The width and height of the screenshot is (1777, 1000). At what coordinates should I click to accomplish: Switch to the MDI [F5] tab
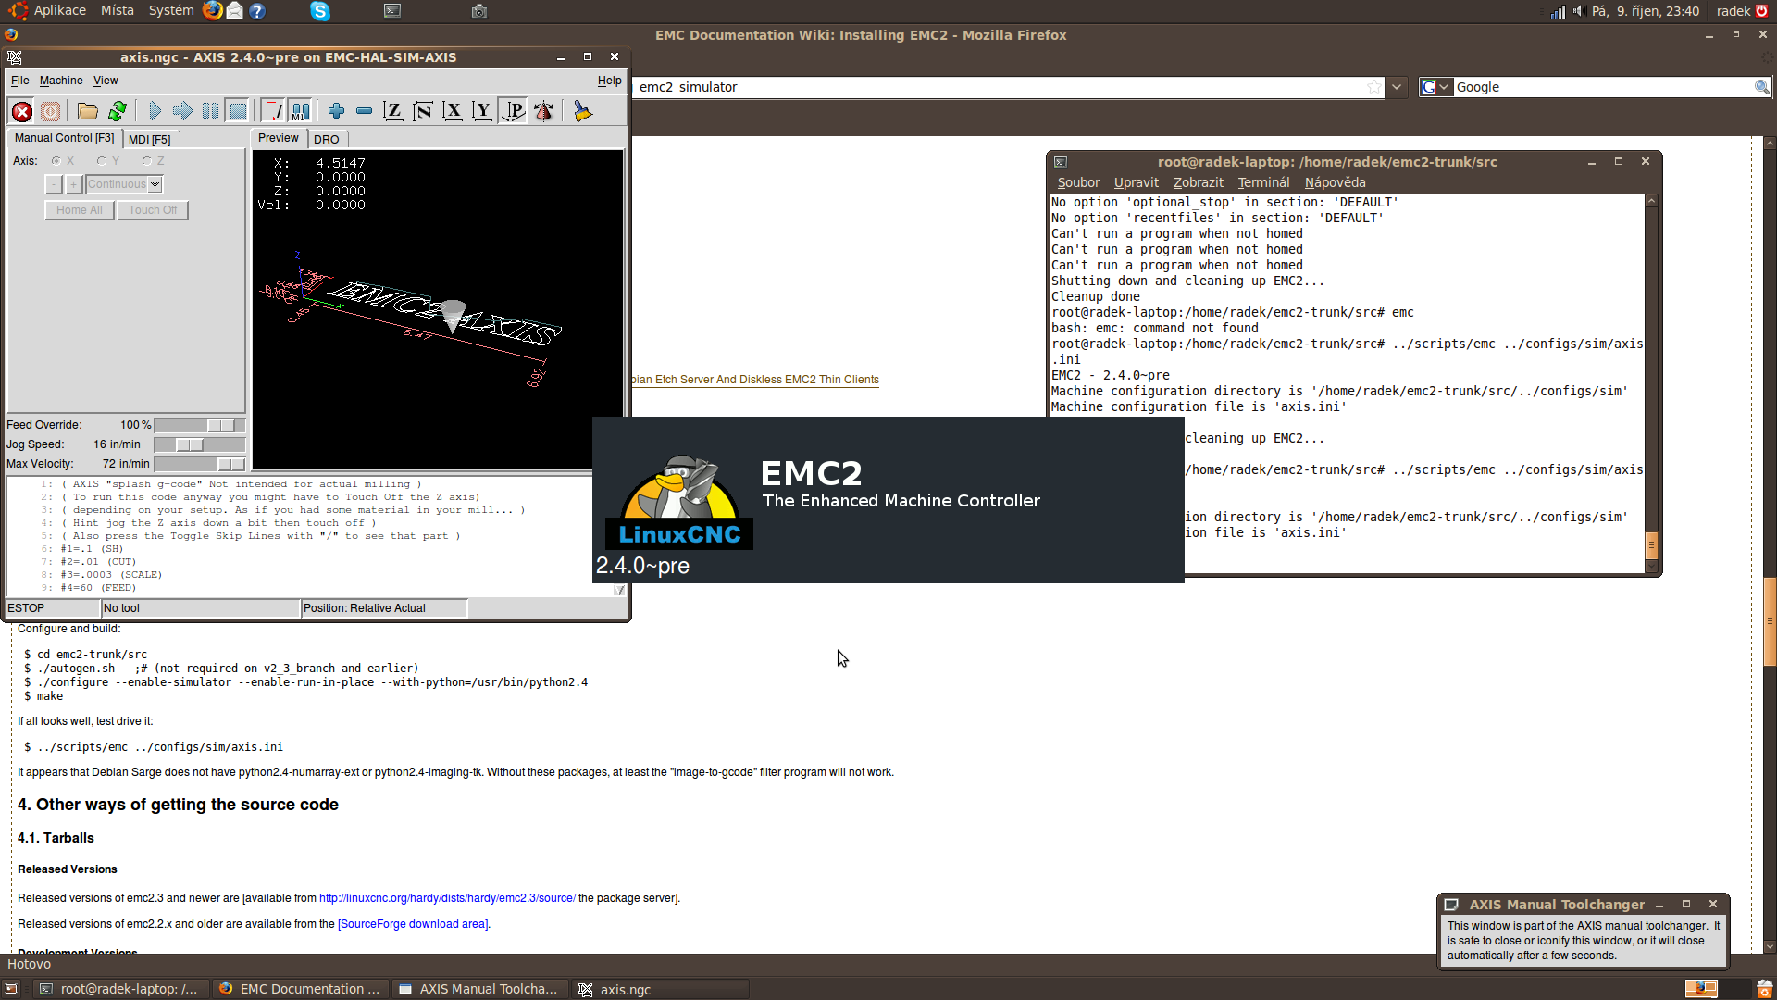coord(149,139)
